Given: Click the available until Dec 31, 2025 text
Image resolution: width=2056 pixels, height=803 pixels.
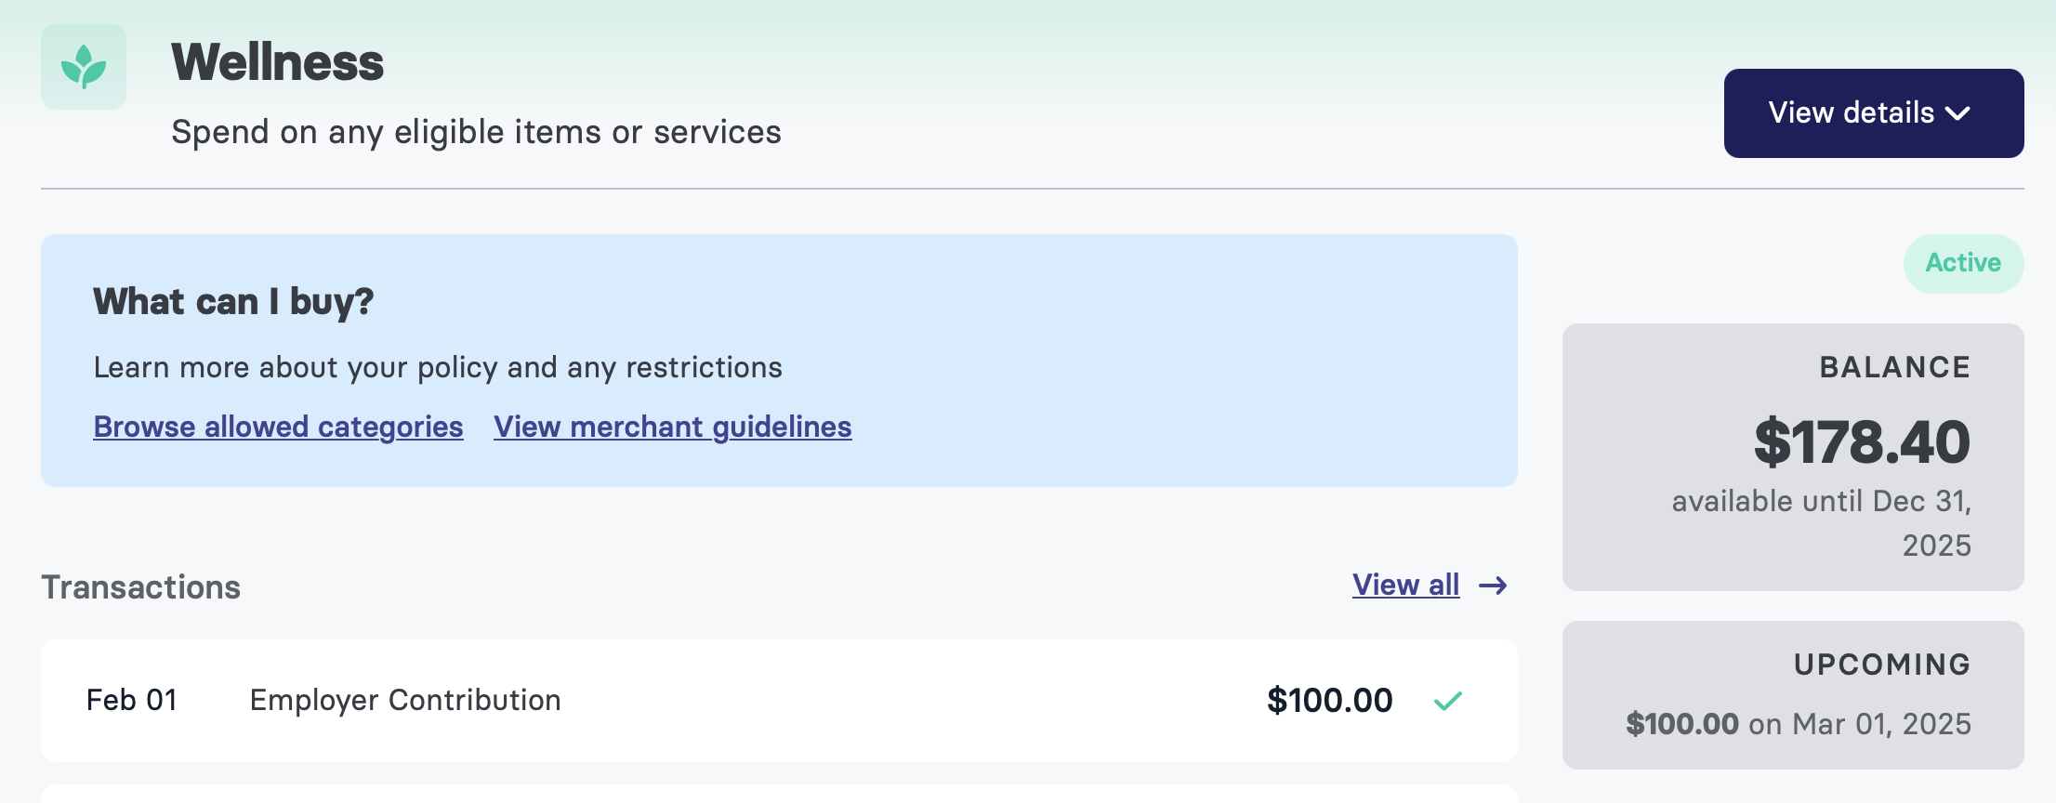Looking at the screenshot, I should (x=1821, y=522).
